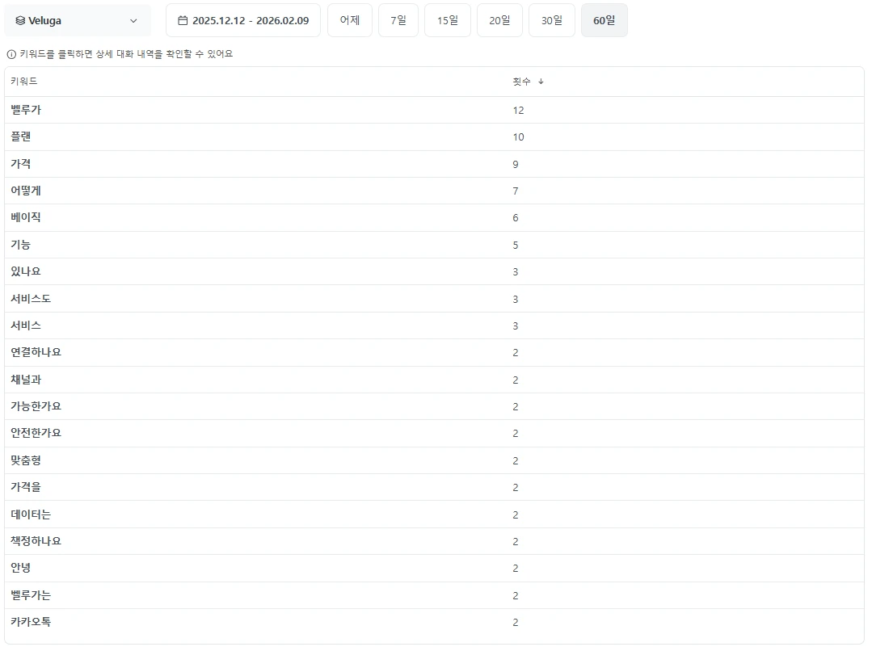Select the 베이직 keyword row
Viewport: 872px width, 651px height.
click(x=26, y=218)
